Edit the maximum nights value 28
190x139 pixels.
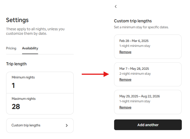16,106
